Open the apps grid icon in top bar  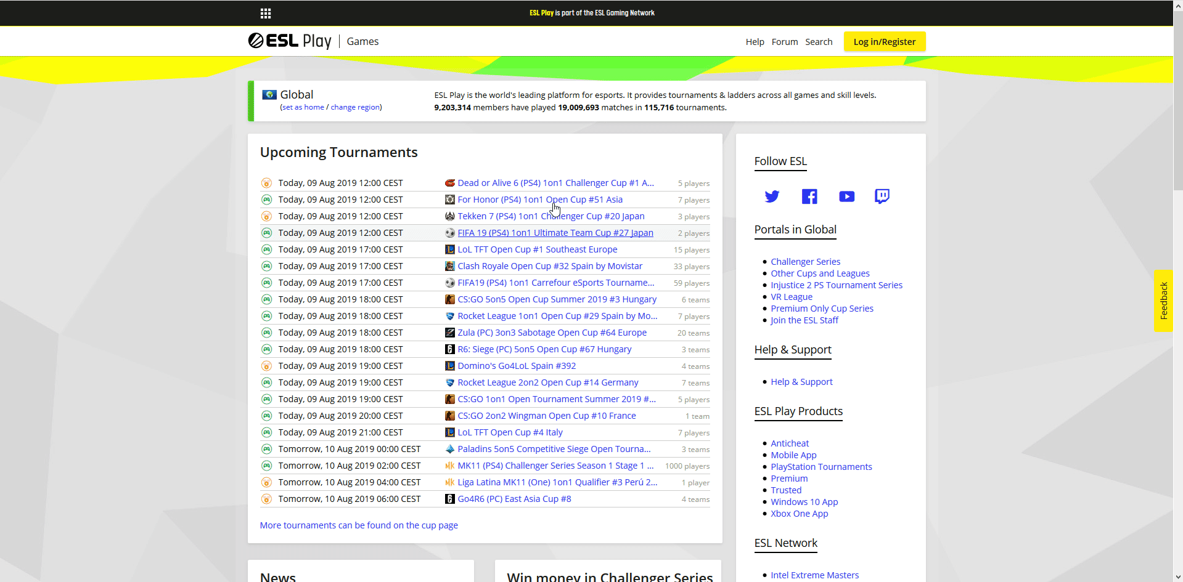coord(266,13)
